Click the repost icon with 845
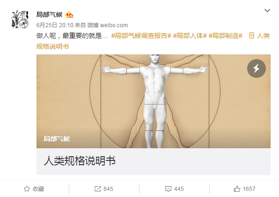 (x=98, y=189)
